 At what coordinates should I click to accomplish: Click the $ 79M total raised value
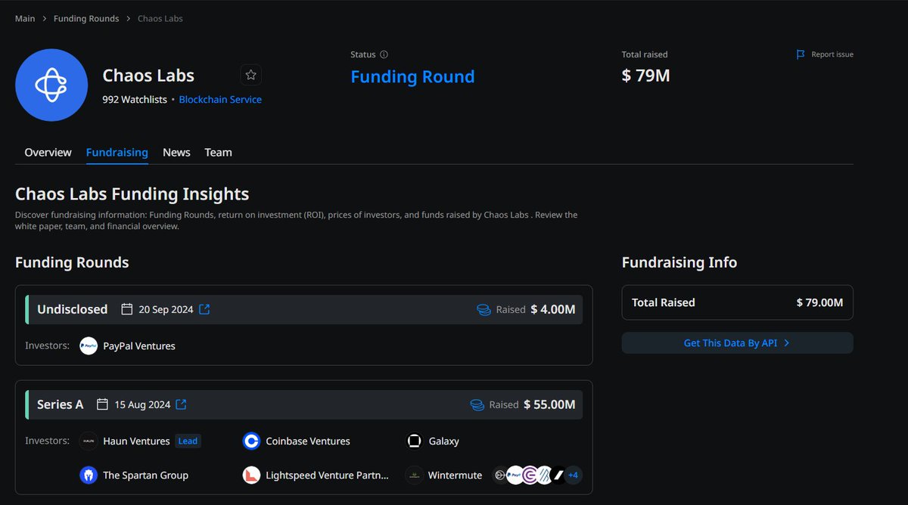click(645, 76)
